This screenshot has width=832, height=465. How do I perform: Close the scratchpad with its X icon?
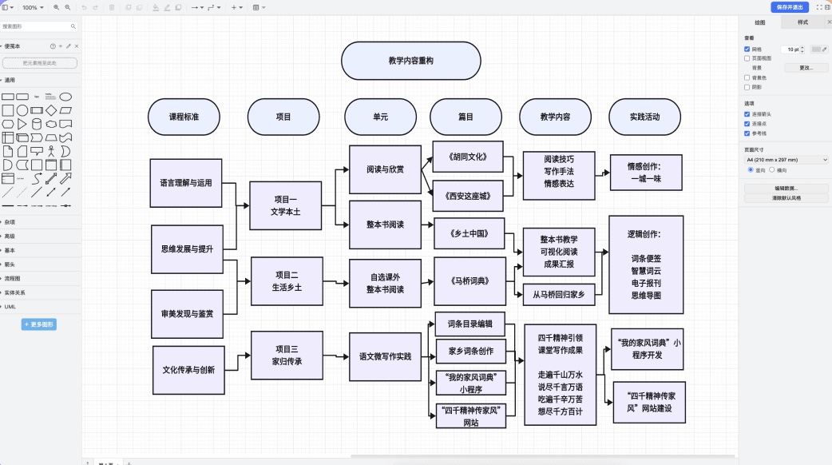coord(77,46)
